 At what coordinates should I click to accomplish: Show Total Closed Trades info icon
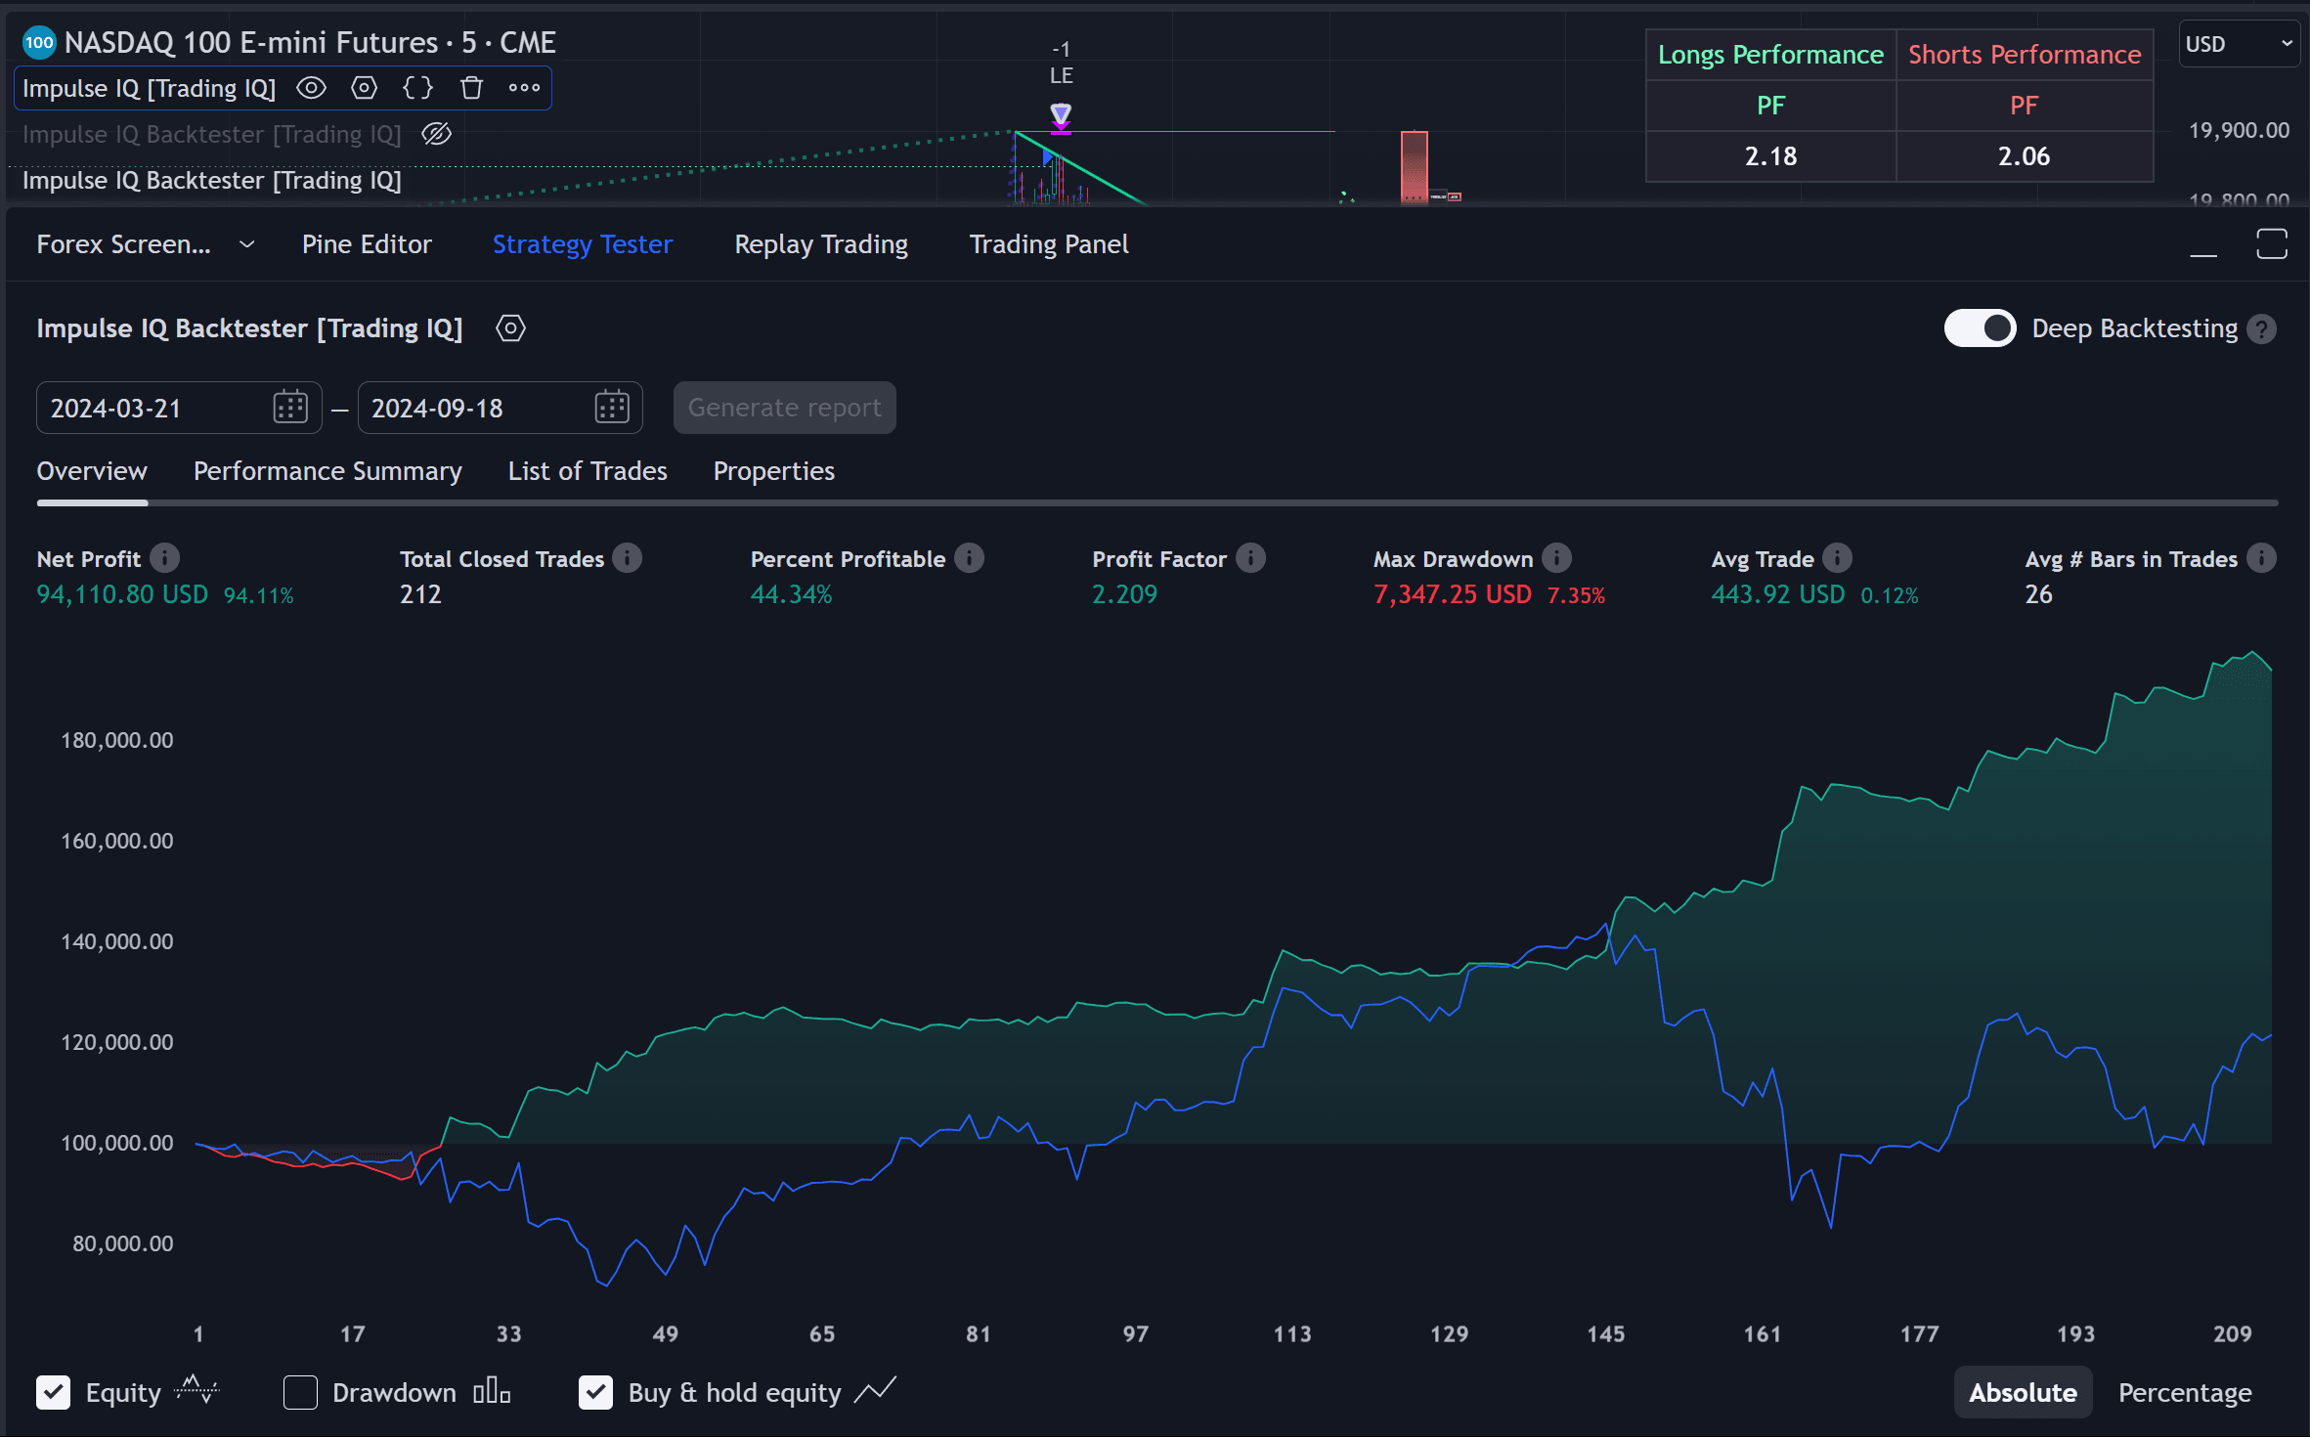628,558
